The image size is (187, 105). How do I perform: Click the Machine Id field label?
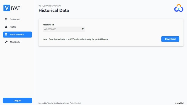[x=48, y=25]
